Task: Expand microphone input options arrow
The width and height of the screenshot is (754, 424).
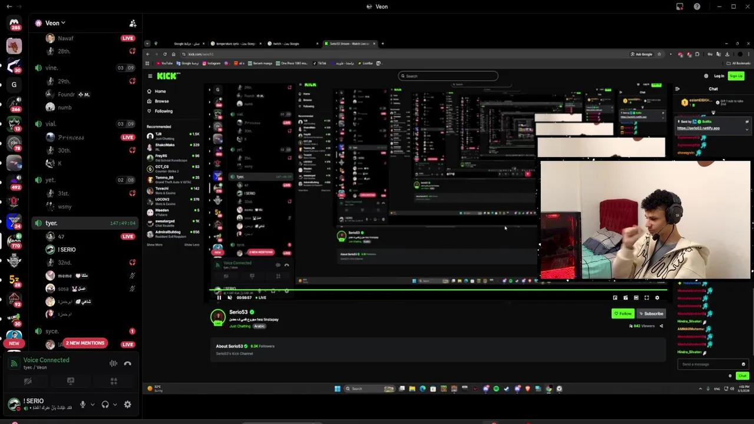Action: [92, 405]
